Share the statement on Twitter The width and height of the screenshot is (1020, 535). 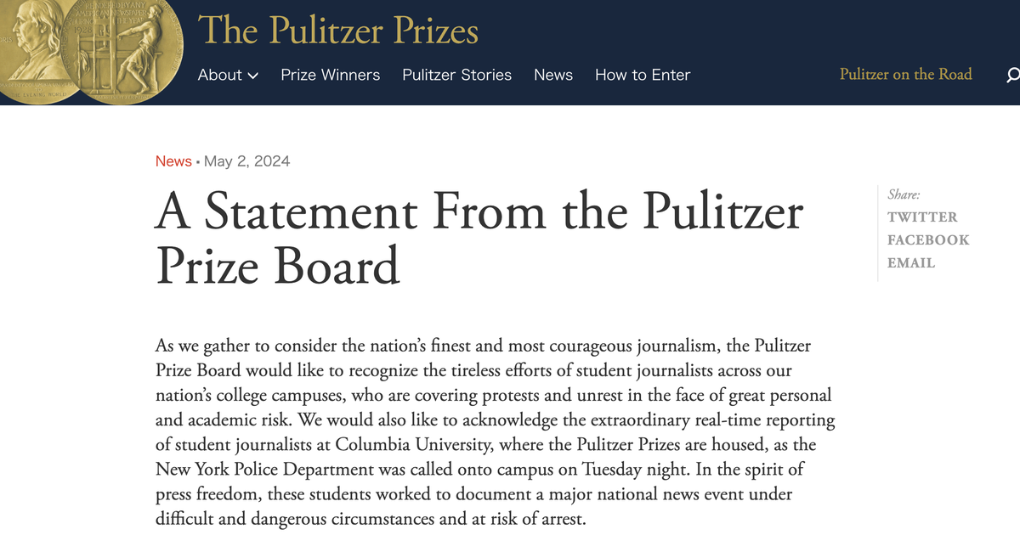click(x=922, y=217)
